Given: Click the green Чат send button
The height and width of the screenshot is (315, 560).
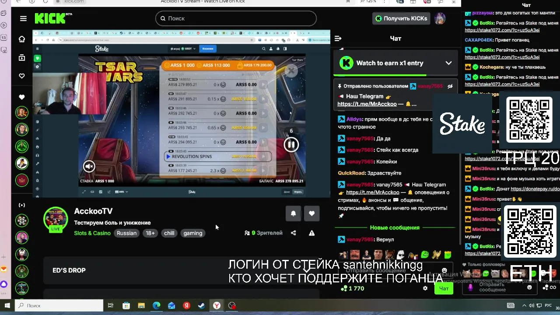Looking at the screenshot, I should tap(444, 288).
